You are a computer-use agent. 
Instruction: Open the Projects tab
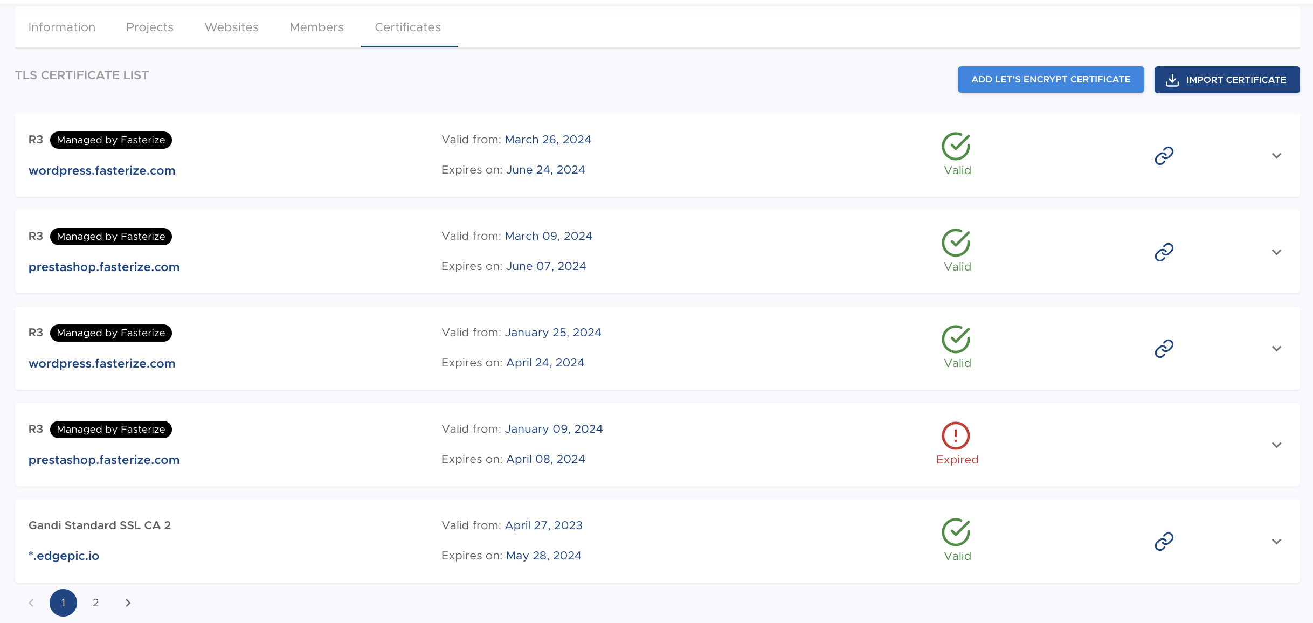149,27
